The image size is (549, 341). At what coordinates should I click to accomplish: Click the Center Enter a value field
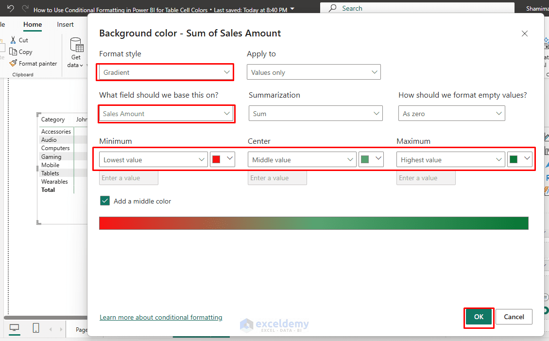[x=277, y=178]
